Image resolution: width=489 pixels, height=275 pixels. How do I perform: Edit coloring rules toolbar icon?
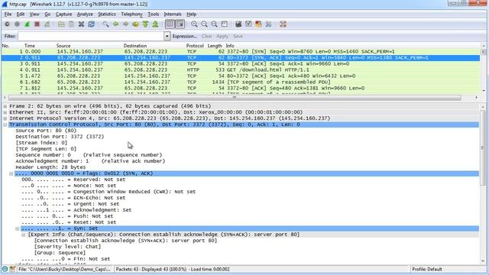[258, 24]
